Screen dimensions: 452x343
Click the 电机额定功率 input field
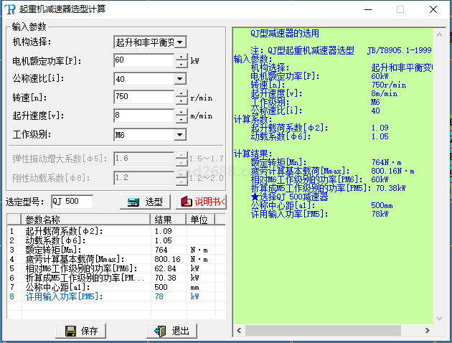click(x=143, y=60)
